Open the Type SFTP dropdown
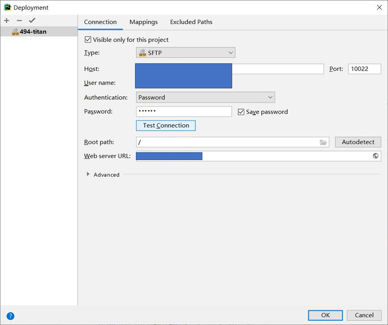388x325 pixels. 186,53
